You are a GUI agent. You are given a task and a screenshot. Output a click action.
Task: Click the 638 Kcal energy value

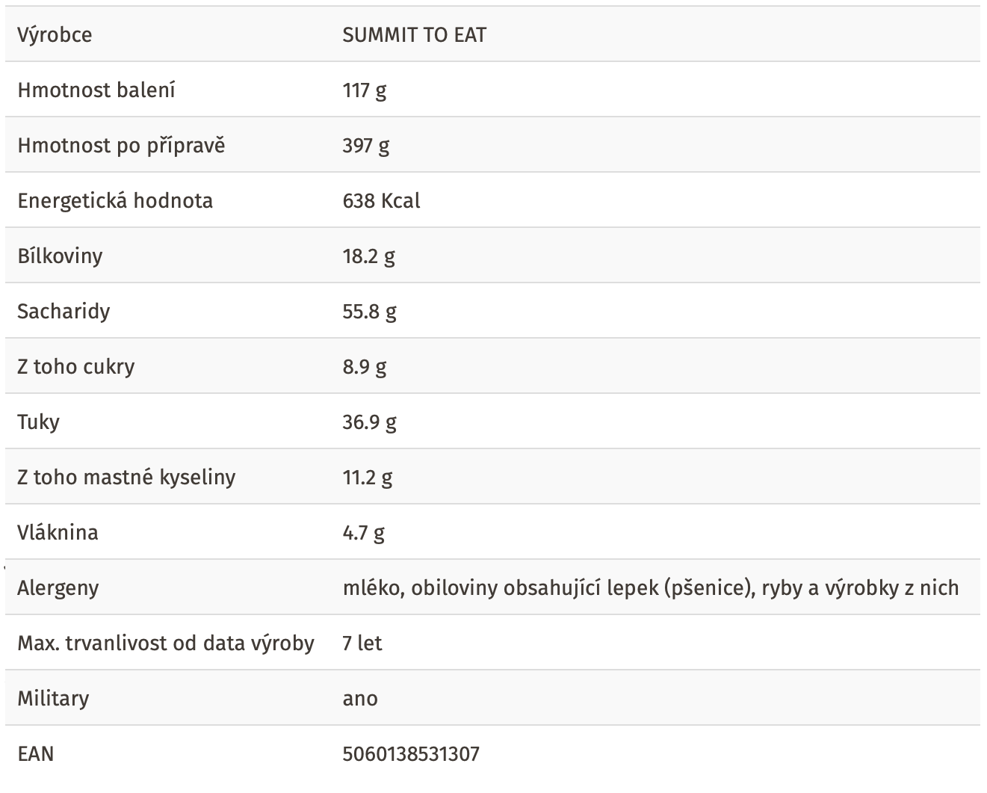tap(381, 201)
